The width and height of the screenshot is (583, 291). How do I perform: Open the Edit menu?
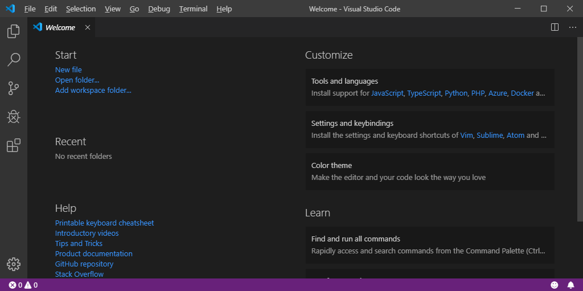(51, 9)
